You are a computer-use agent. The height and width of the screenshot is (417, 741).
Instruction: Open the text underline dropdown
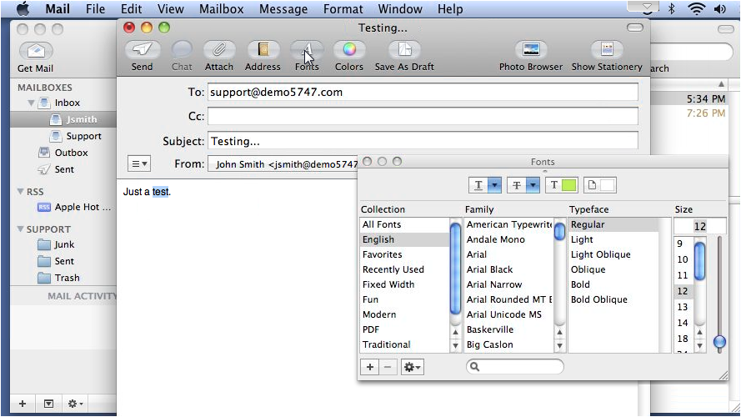[494, 185]
